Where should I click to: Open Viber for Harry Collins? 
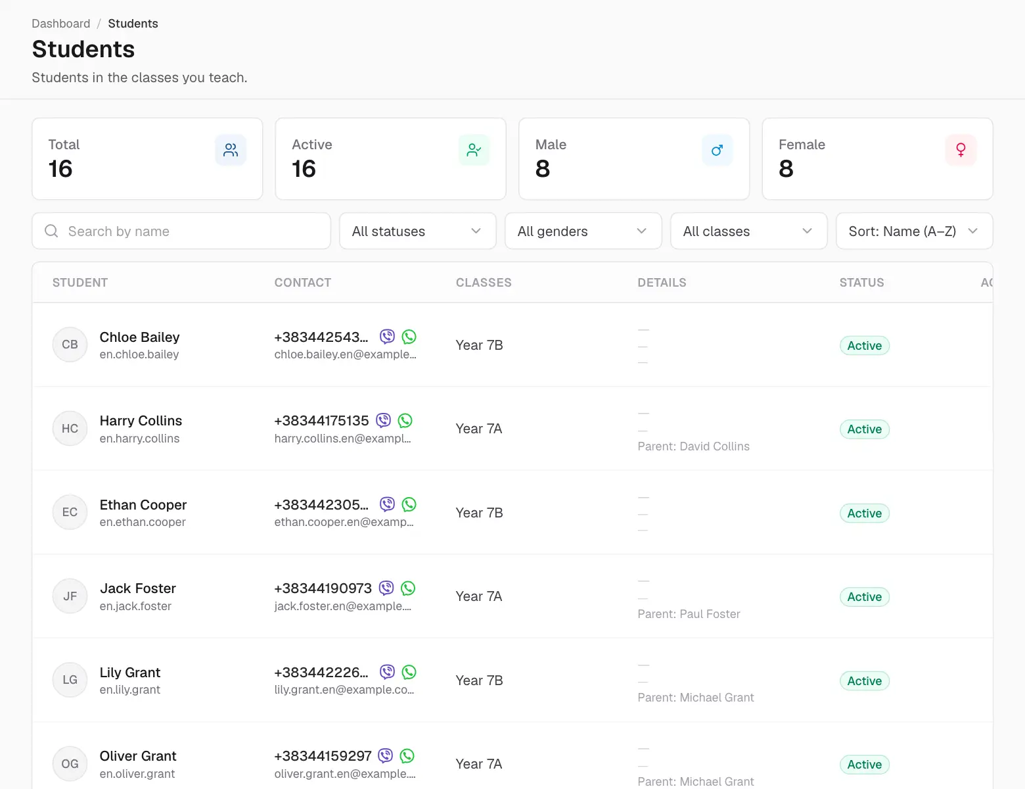(384, 420)
